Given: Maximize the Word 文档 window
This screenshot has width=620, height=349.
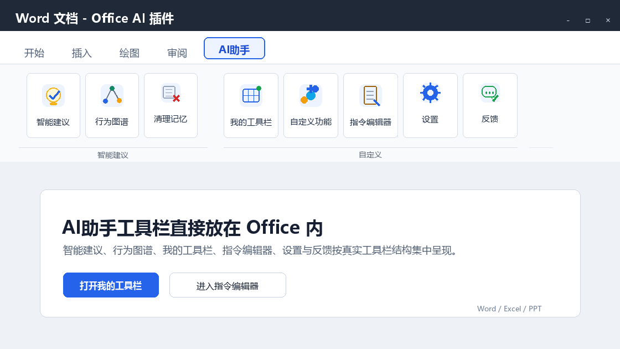Looking at the screenshot, I should (x=588, y=20).
